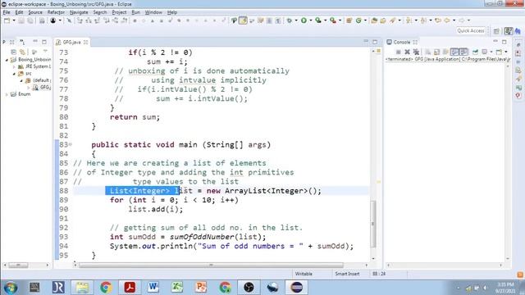
Task: Open the New wizard dropdown arrow
Action: (x=14, y=20)
